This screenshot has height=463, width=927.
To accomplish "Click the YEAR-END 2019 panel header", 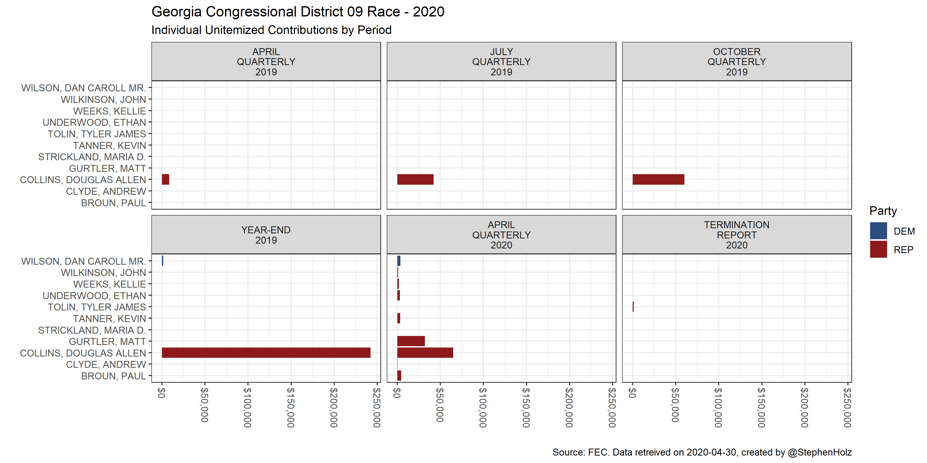I will (x=266, y=235).
